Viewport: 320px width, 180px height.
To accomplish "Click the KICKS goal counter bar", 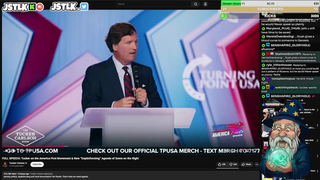I will tap(270, 16).
